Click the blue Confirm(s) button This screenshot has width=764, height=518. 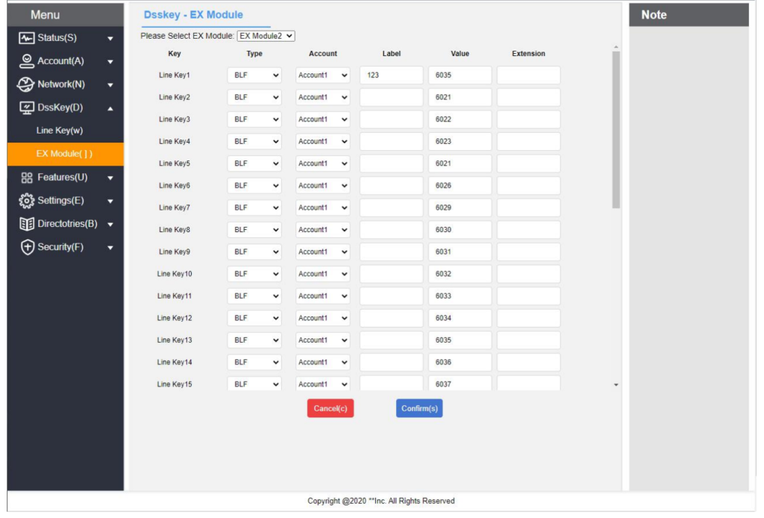pos(419,408)
